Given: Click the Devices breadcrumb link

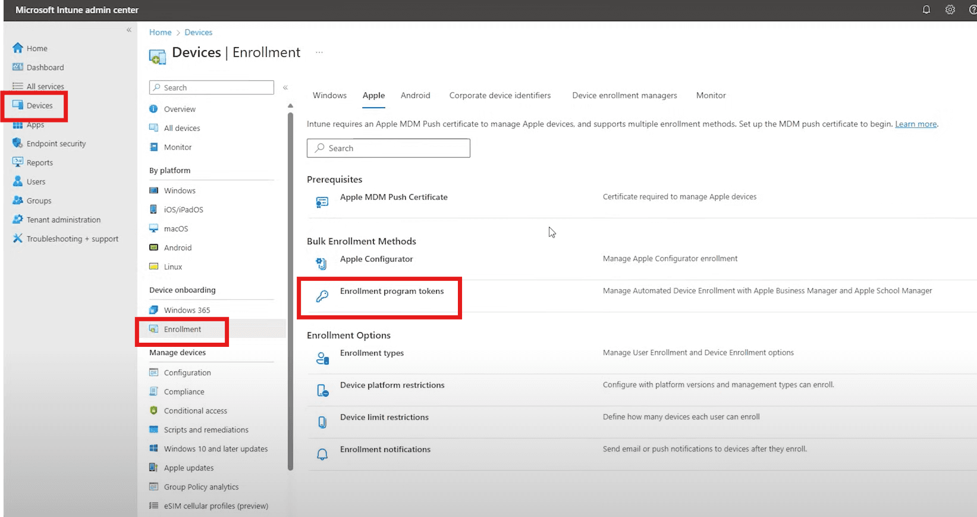Looking at the screenshot, I should tap(198, 32).
